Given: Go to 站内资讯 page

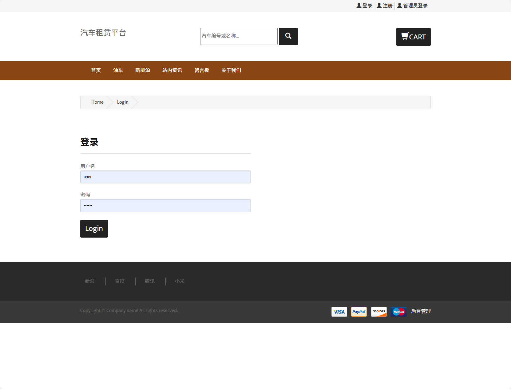Looking at the screenshot, I should point(172,70).
